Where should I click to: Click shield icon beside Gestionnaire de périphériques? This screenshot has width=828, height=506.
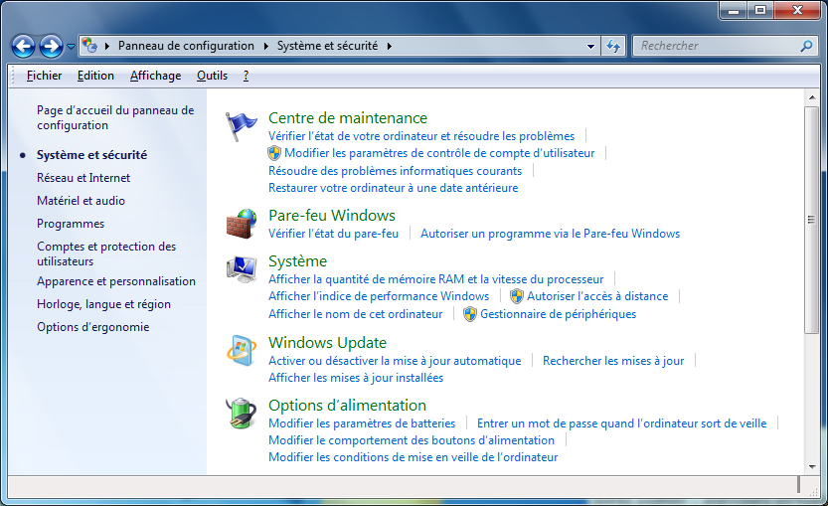(x=470, y=314)
